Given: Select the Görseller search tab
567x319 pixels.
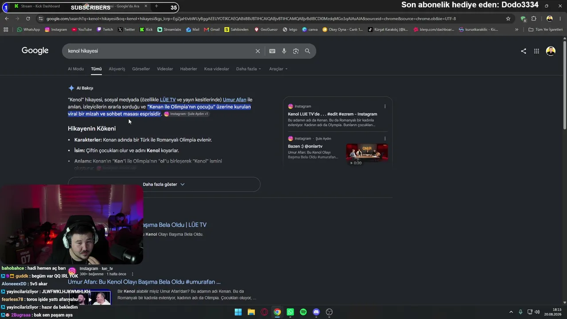Looking at the screenshot, I should (141, 69).
